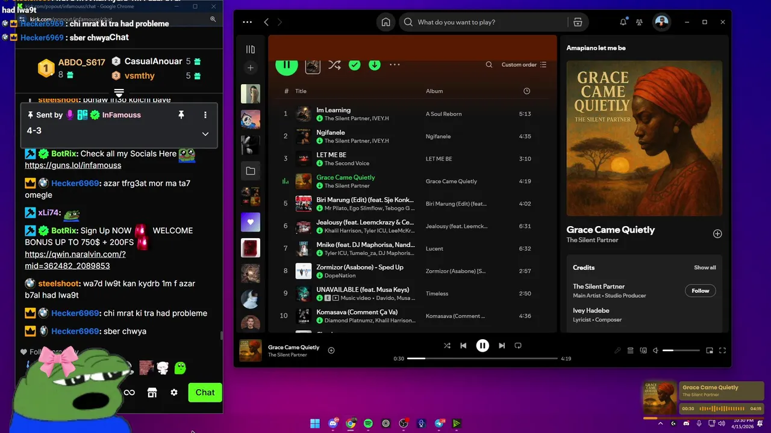Viewport: 771px width, 433px height.
Task: Click the green download arrow in playlist header
Action: [375, 65]
